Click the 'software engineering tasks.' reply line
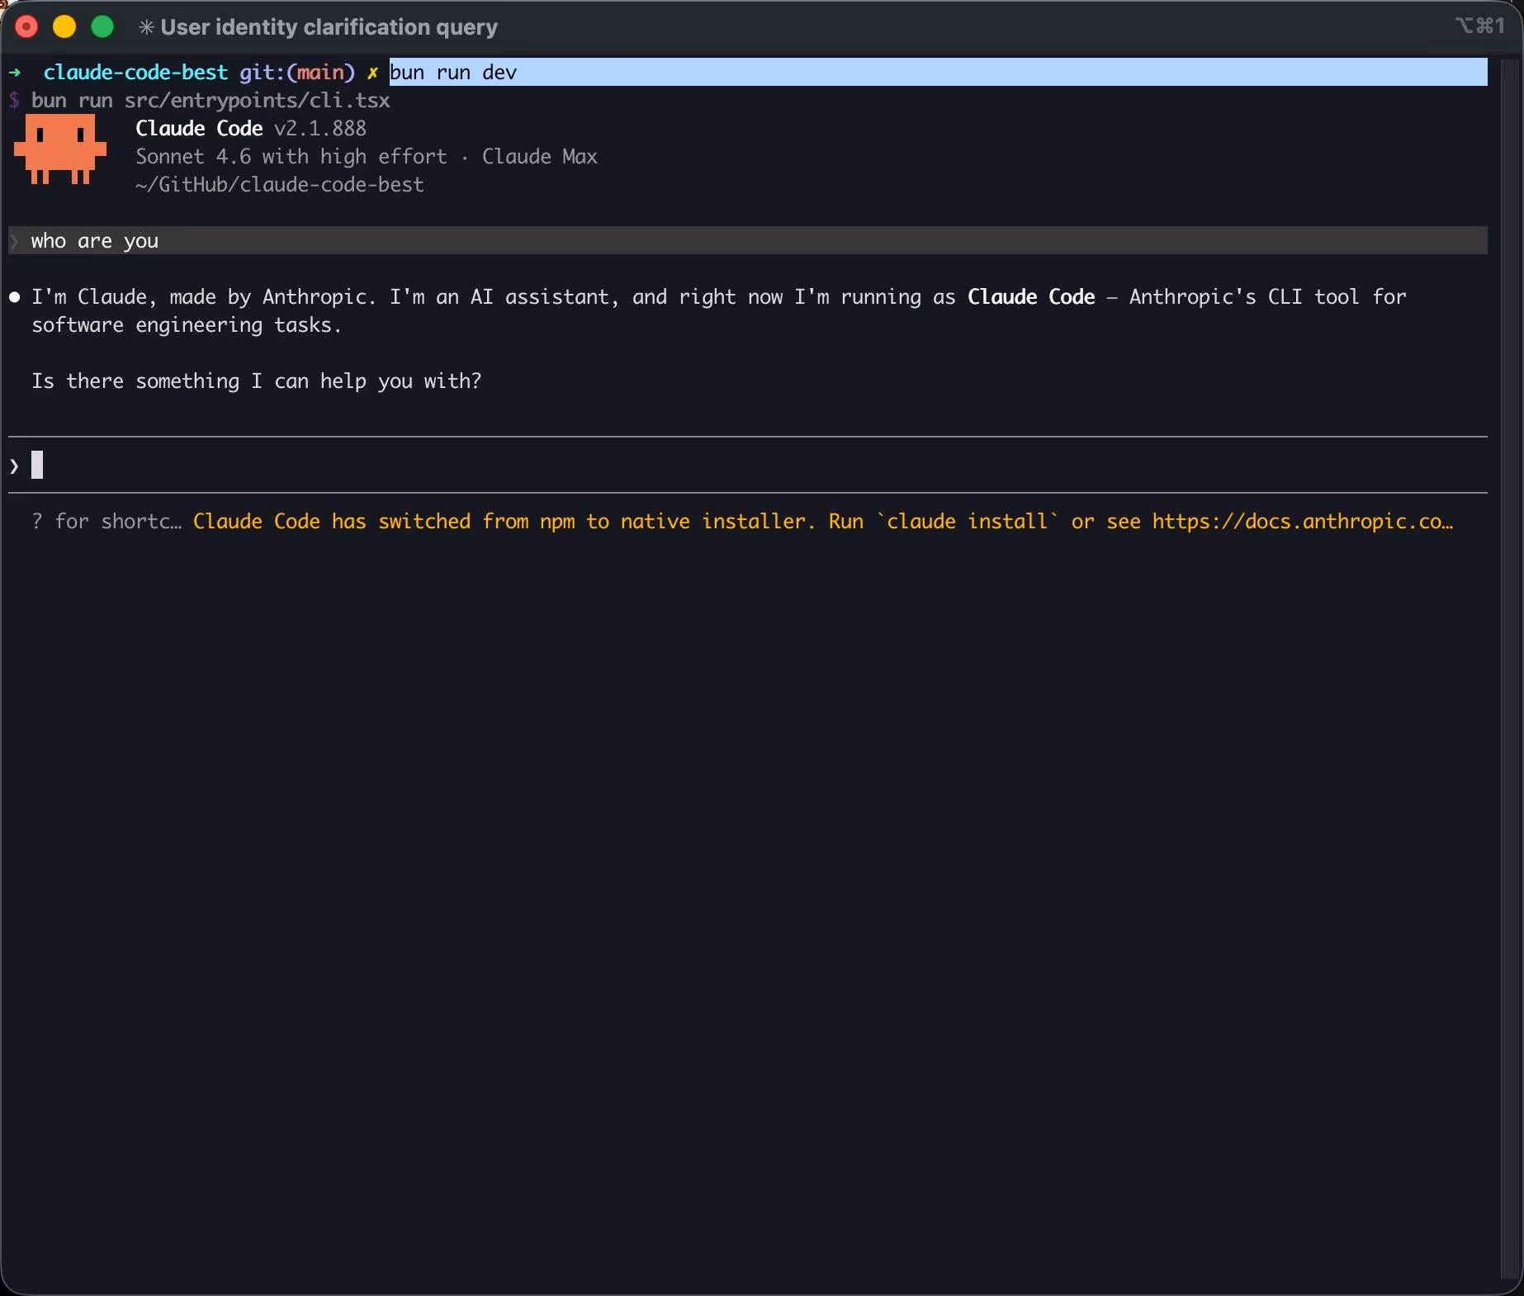 (187, 325)
